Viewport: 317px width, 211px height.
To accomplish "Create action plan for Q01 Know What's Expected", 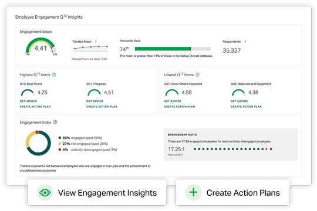I will coord(180,107).
